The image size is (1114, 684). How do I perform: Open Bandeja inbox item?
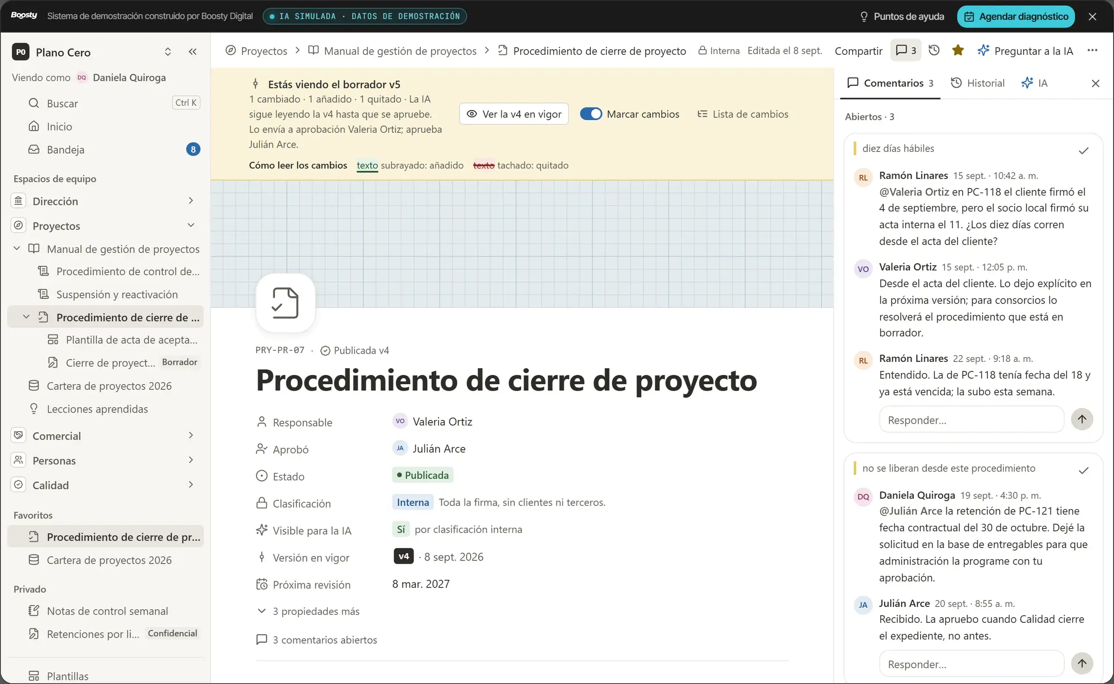(105, 149)
